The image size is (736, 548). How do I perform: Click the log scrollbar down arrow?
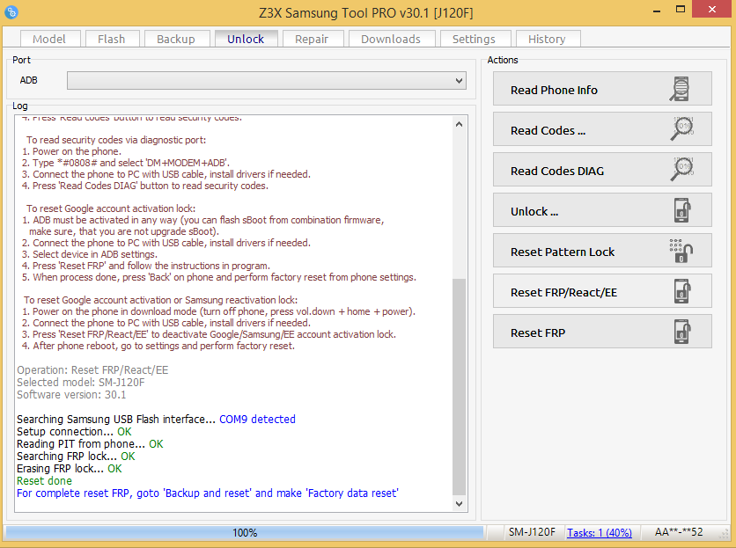459,503
